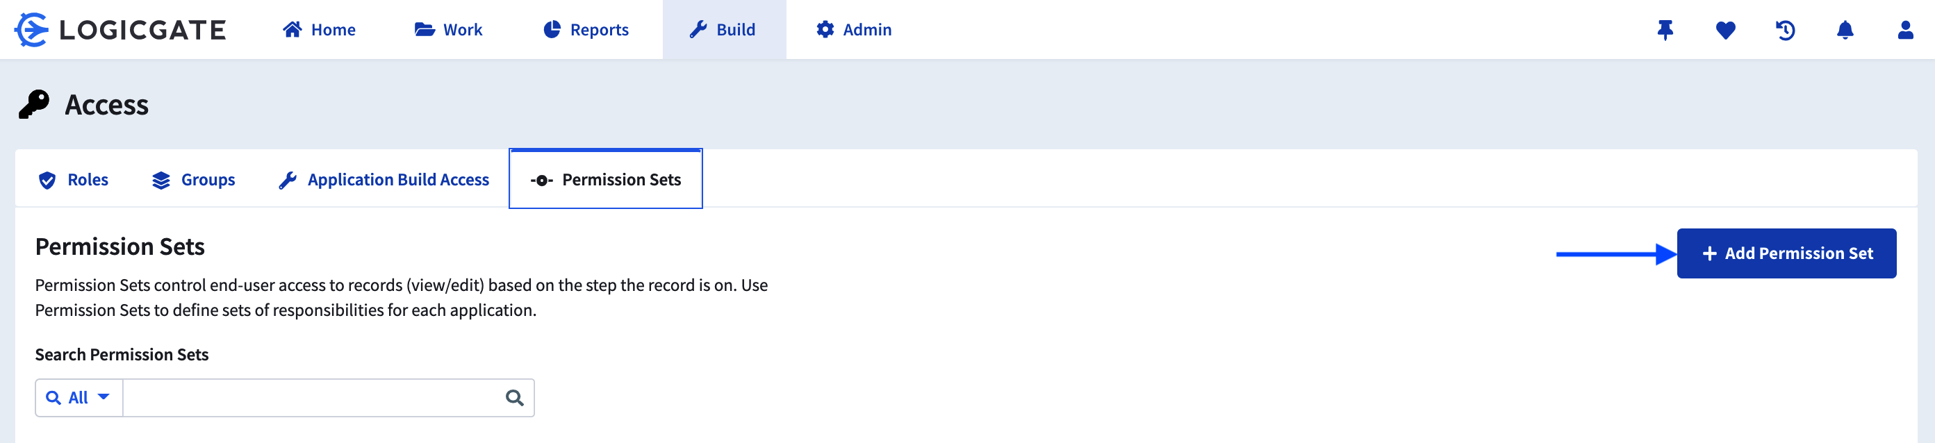
Task: Select the Build menu
Action: pos(723,30)
